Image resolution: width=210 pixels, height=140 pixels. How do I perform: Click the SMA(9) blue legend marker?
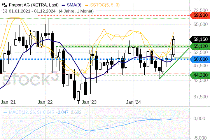(x=63, y=5)
